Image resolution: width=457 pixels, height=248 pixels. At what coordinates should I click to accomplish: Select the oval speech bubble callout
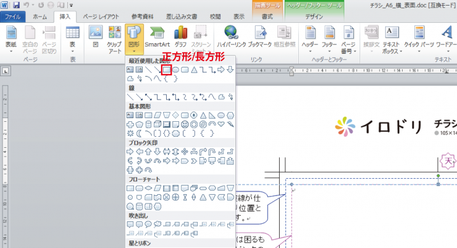[x=148, y=224]
